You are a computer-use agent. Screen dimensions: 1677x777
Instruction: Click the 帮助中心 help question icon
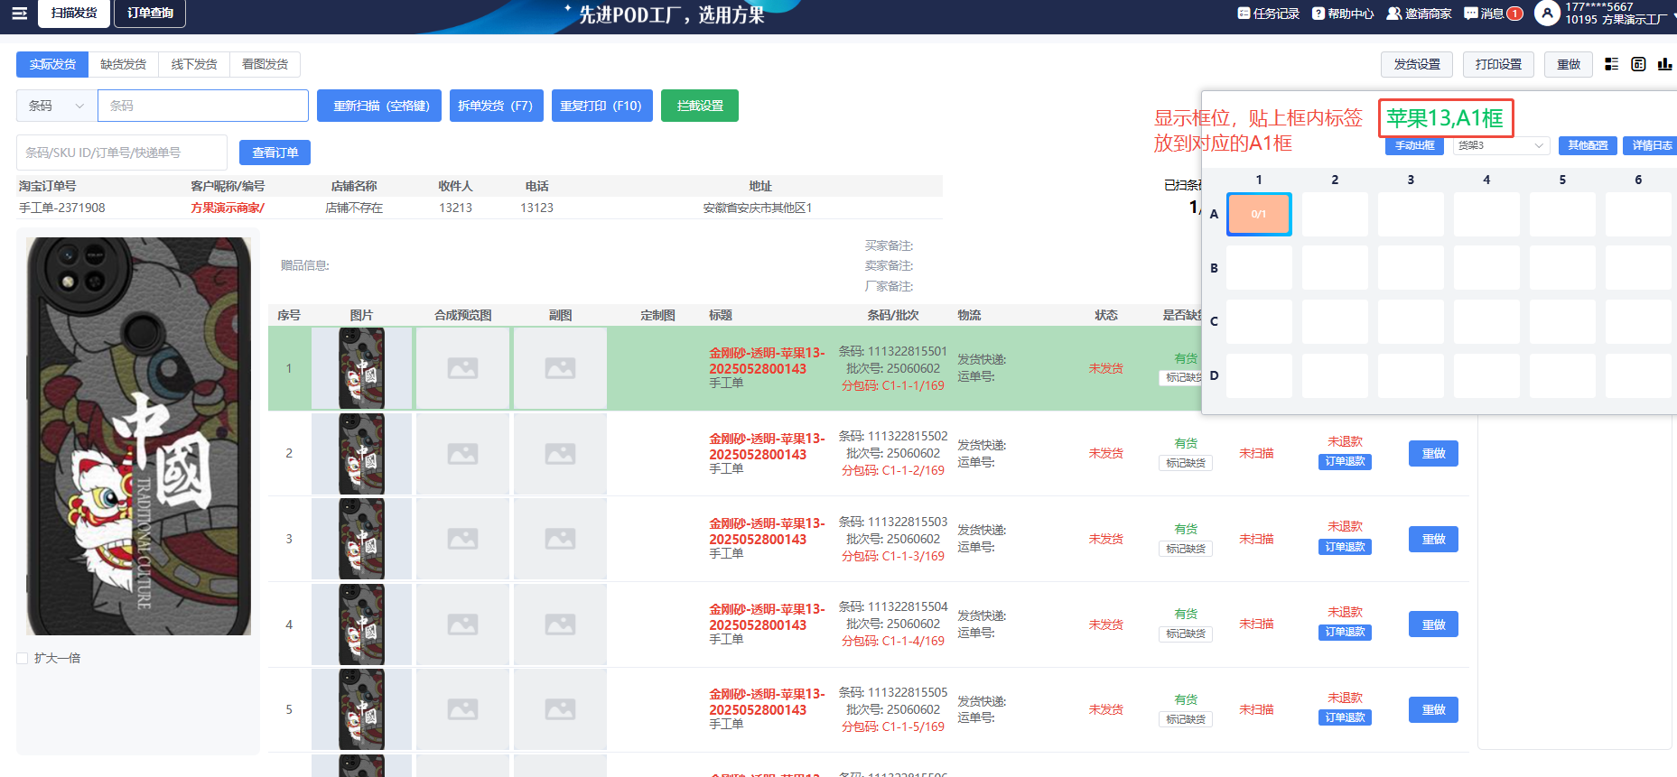[x=1318, y=14]
